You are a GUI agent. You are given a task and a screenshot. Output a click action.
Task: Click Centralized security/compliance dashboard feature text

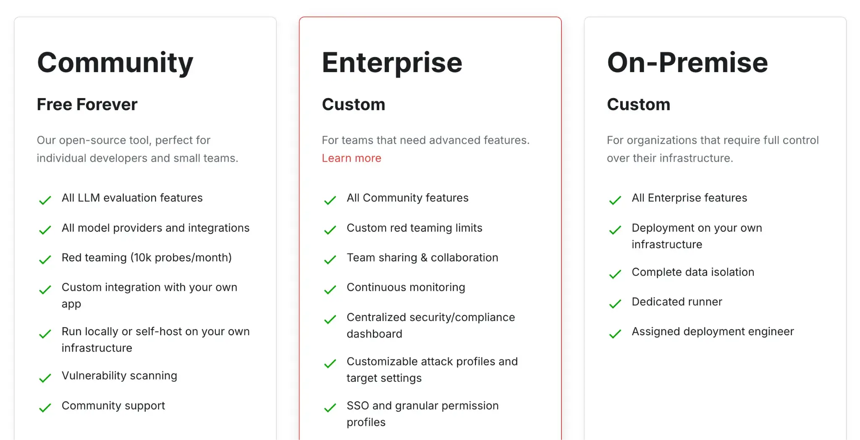(430, 326)
